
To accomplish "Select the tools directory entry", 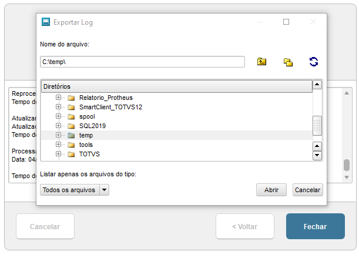I will [x=86, y=145].
